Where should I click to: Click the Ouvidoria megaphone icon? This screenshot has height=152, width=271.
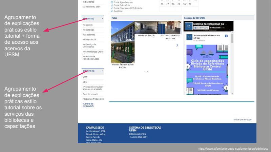tap(111, 11)
